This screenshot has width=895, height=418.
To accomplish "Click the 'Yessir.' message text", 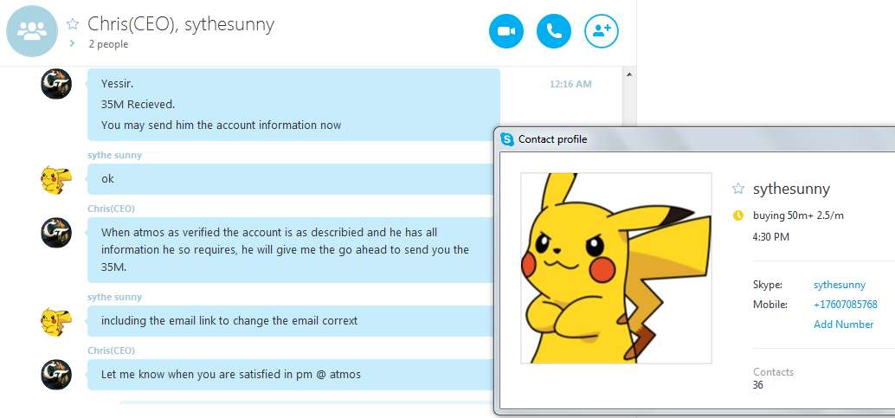I will tap(119, 83).
